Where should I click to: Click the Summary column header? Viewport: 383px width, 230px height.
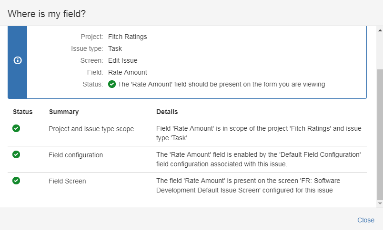pos(63,112)
